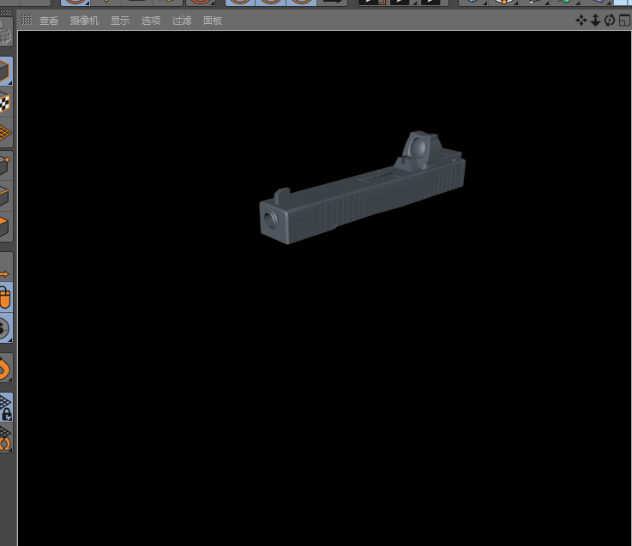
Task: Click the viewport zoom camera icon
Action: (x=595, y=20)
